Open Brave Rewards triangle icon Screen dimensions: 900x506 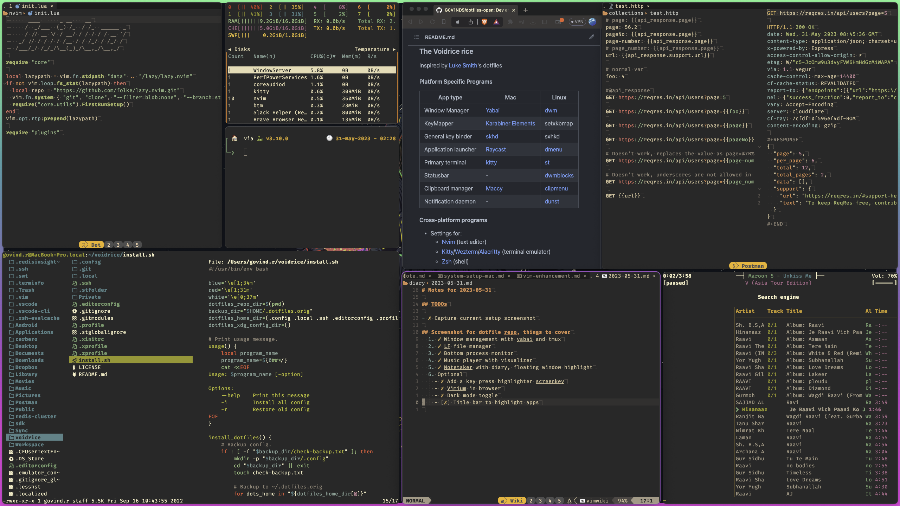point(496,22)
